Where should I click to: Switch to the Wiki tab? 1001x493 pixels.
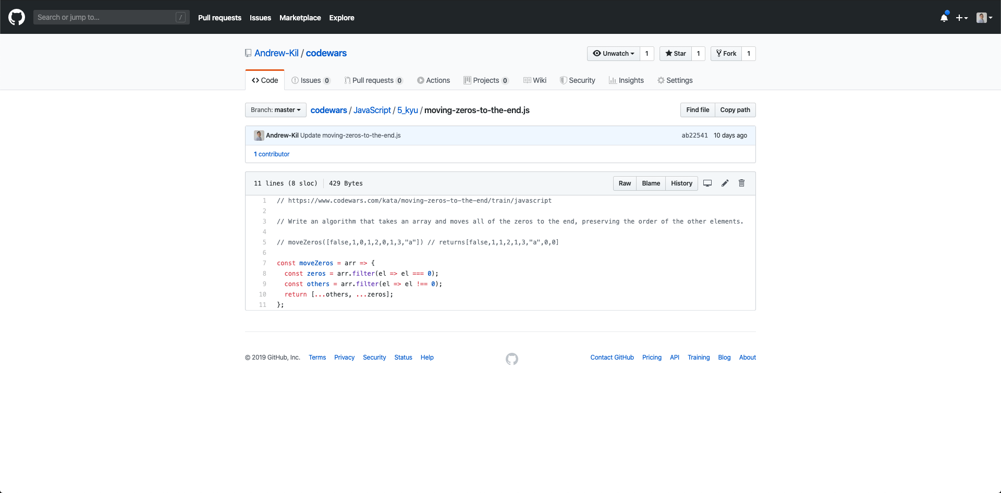(535, 80)
